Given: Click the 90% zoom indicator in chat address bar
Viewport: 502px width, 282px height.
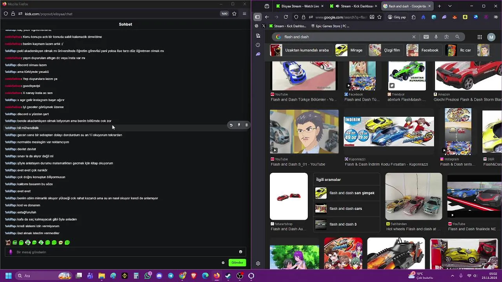Looking at the screenshot, I should point(224,14).
